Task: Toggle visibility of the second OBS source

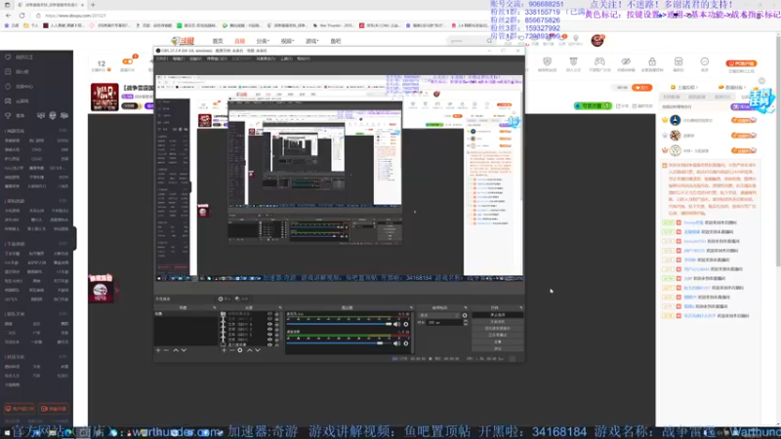Action: click(270, 319)
